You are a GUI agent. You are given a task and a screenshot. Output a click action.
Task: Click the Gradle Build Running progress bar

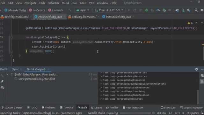[x=135, y=113]
